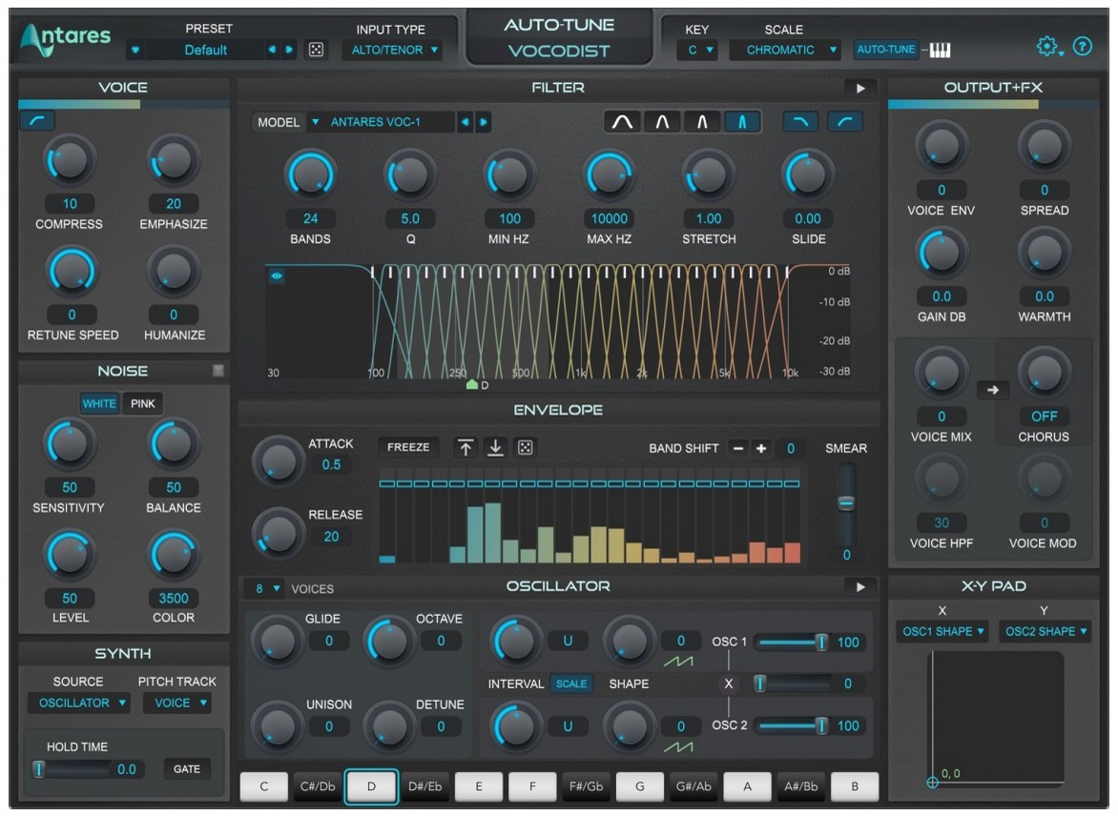
Task: Open the CHROMATIC scale dropdown
Action: (786, 50)
